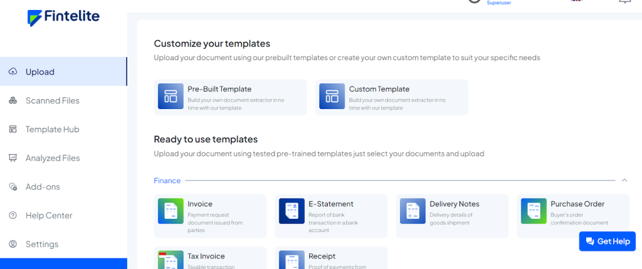Screen dimensions: 642x269
Task: Click the Template Hub sidebar icon
Action: point(13,129)
